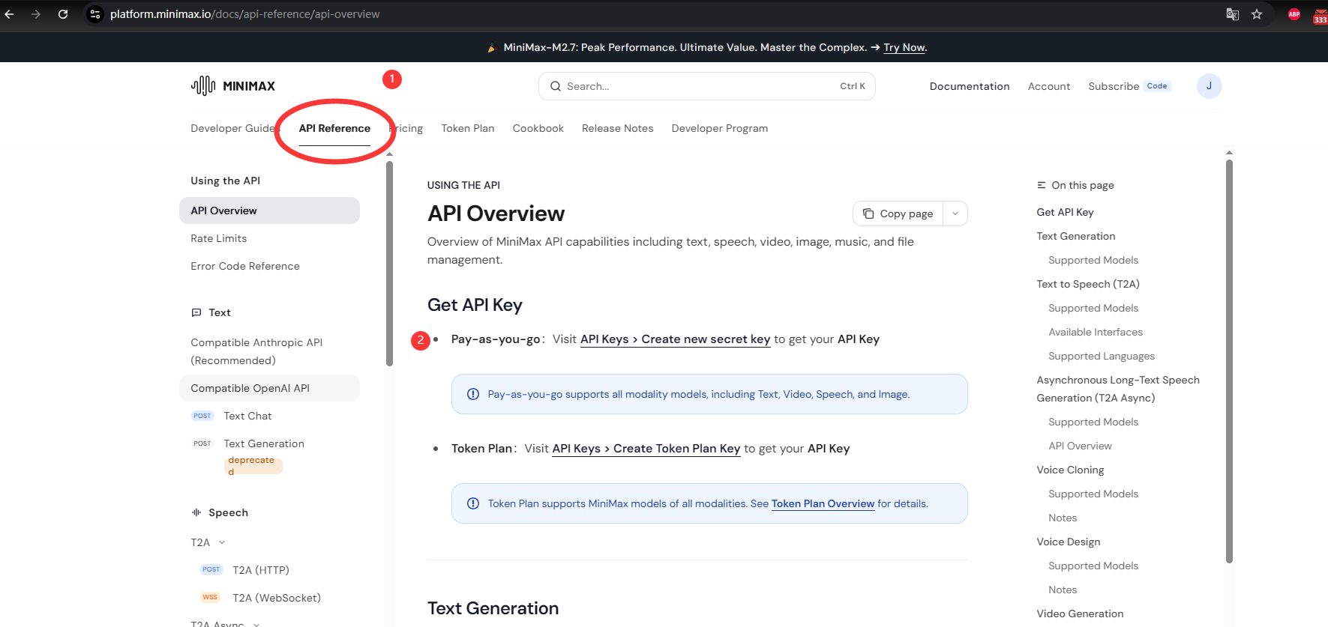Click the On this page list icon
The height and width of the screenshot is (627, 1328).
[x=1042, y=185]
